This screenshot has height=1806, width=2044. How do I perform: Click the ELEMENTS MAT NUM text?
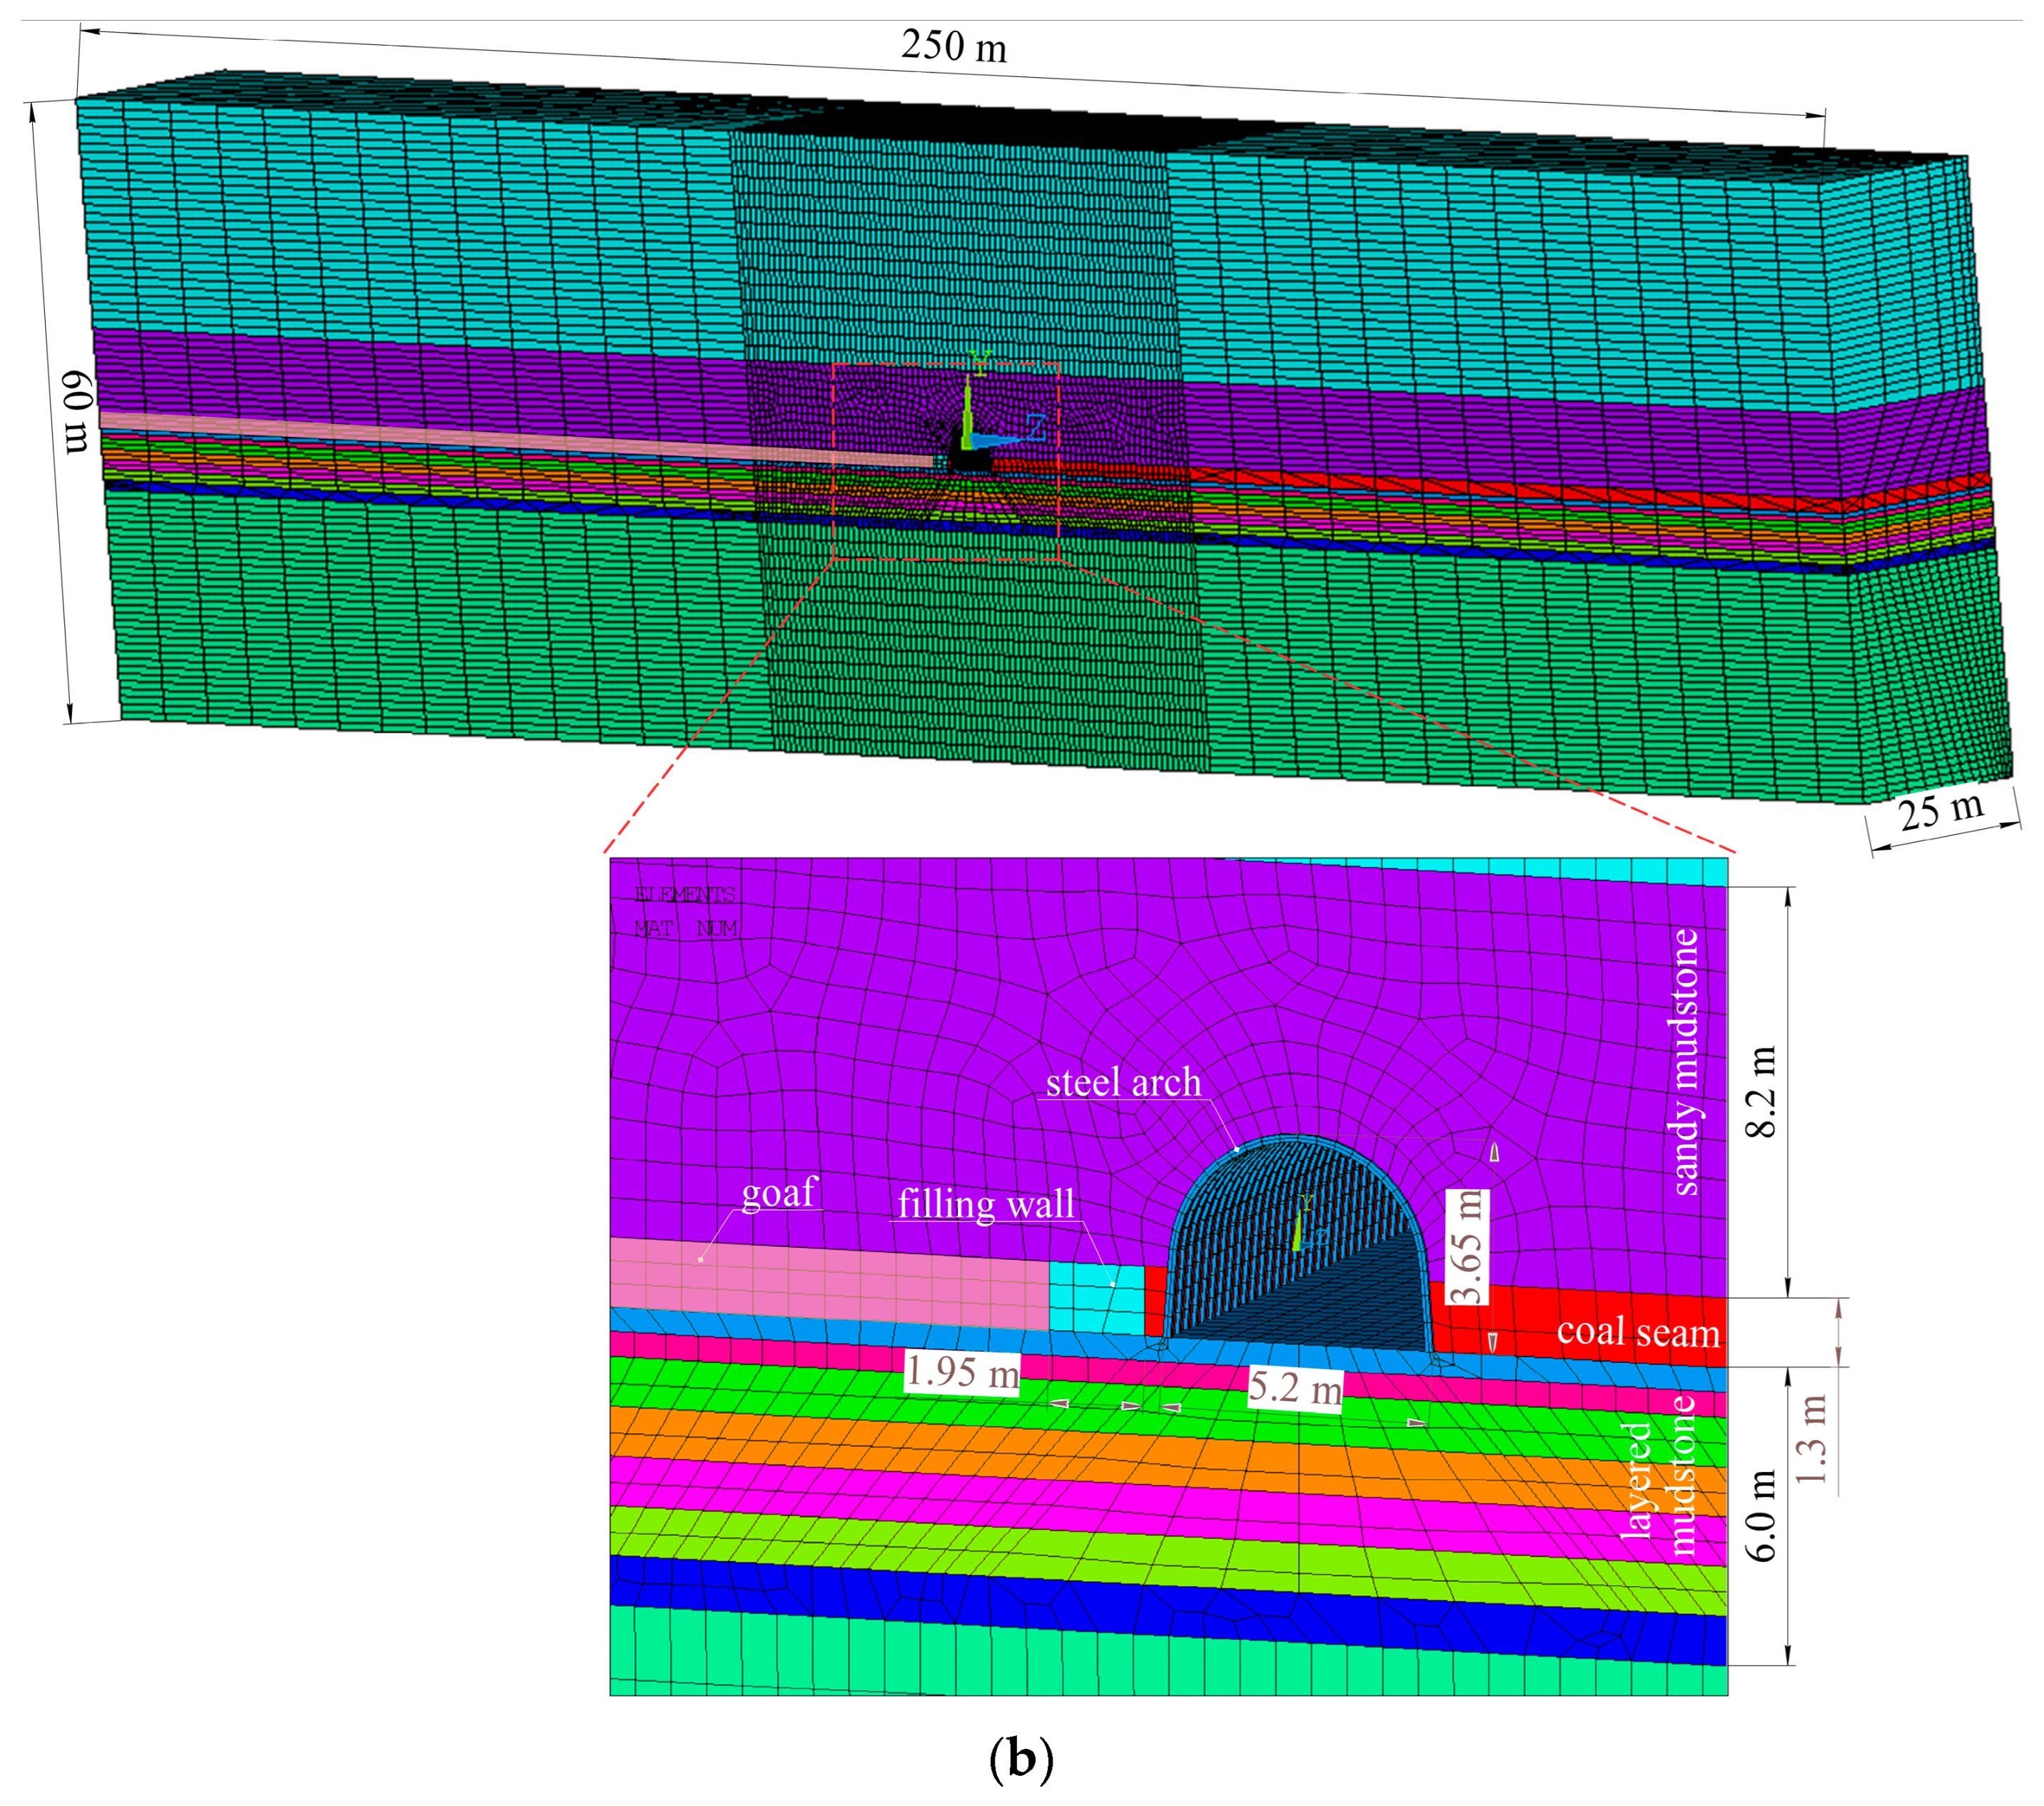(685, 911)
